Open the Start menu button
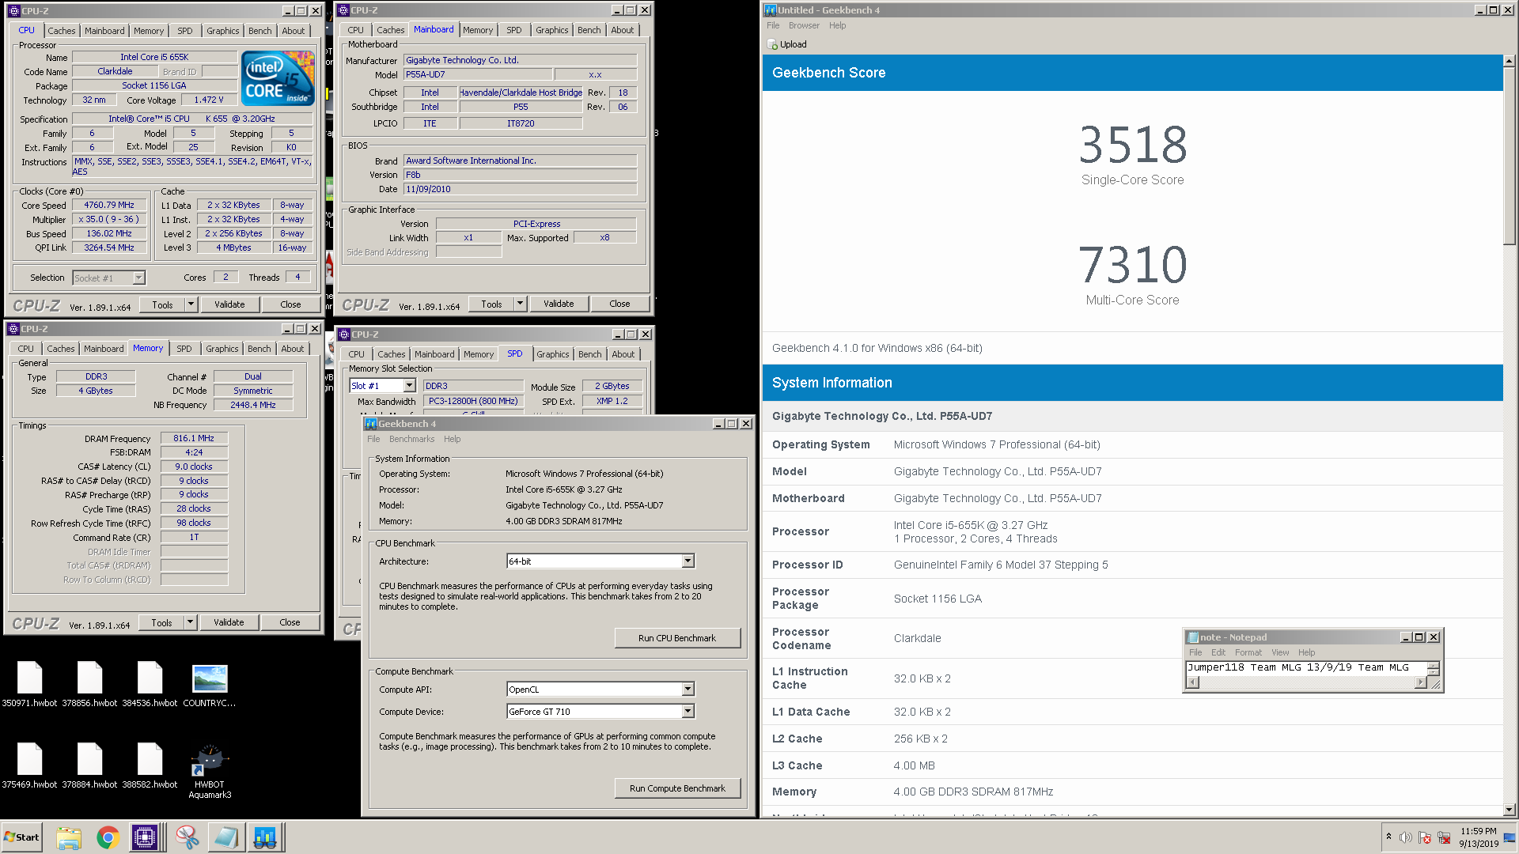1519x854 pixels. [x=21, y=837]
